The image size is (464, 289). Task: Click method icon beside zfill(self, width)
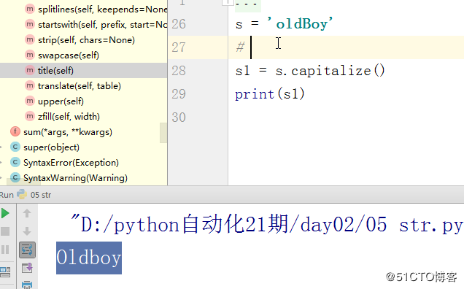tap(30, 116)
